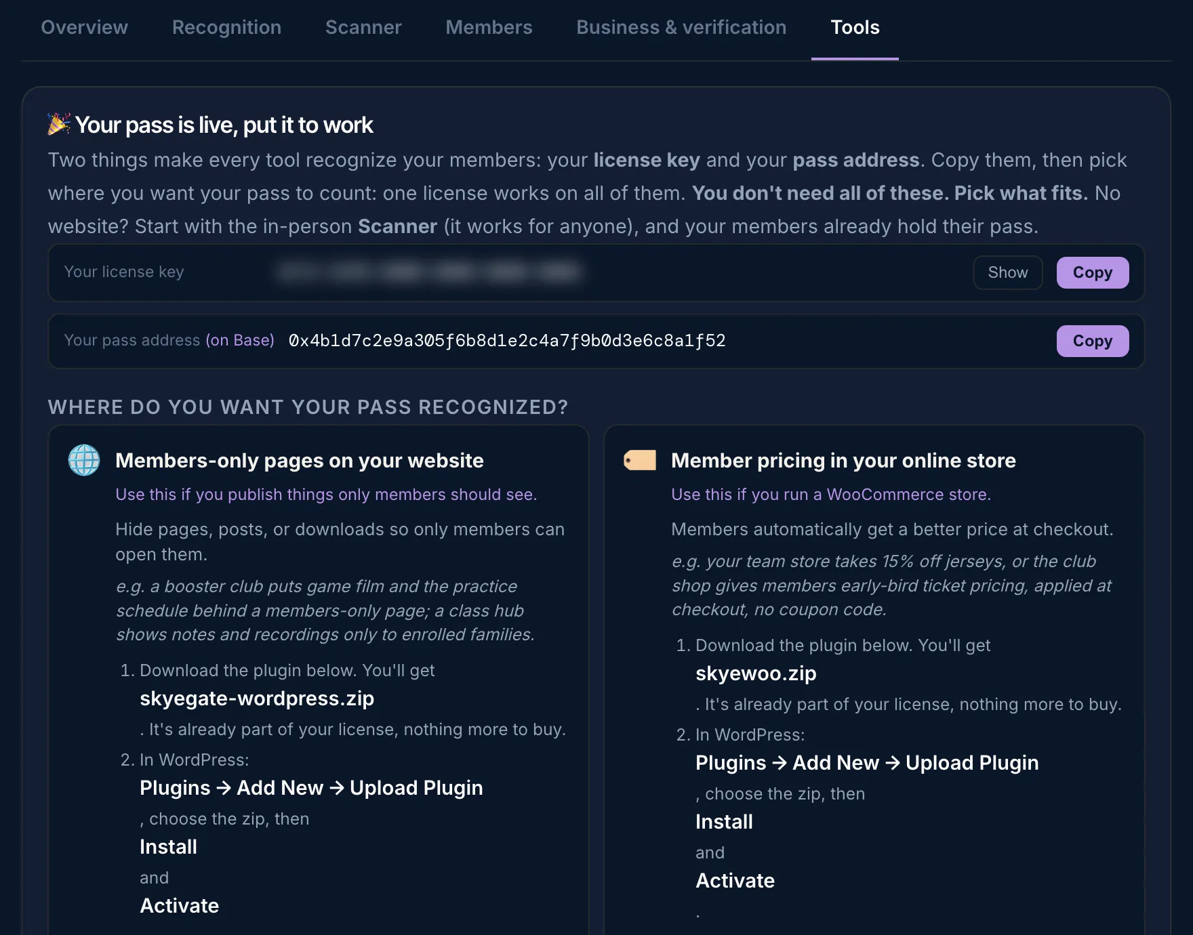Copy the pass address

click(x=1093, y=341)
